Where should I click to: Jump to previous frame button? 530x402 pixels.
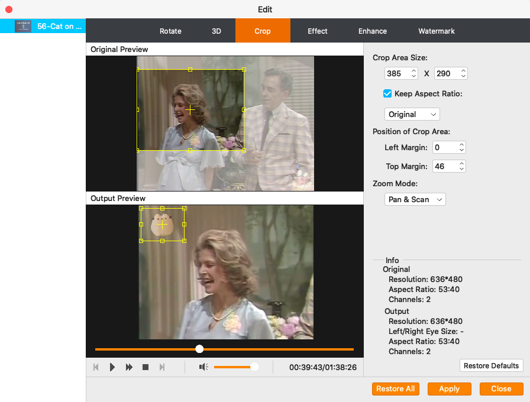click(96, 367)
